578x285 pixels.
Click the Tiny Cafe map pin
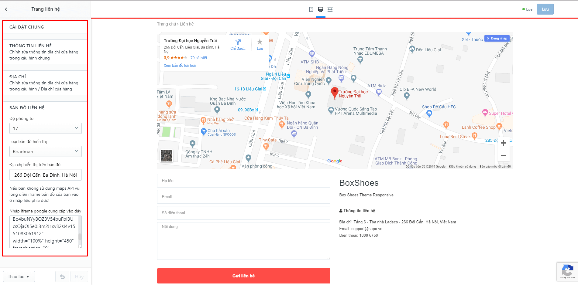[x=266, y=147]
